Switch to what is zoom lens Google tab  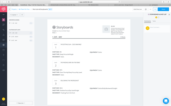(123, 5)
